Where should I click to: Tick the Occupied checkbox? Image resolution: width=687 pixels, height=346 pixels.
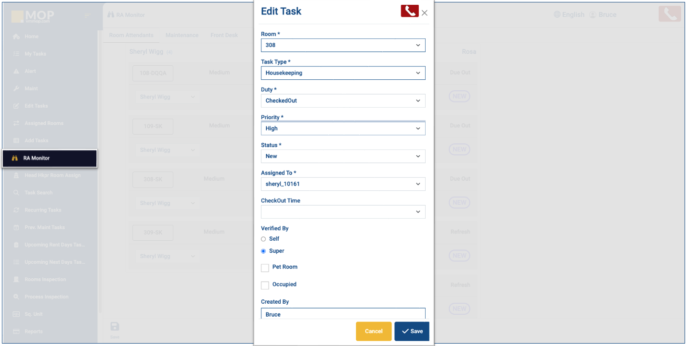[265, 285]
